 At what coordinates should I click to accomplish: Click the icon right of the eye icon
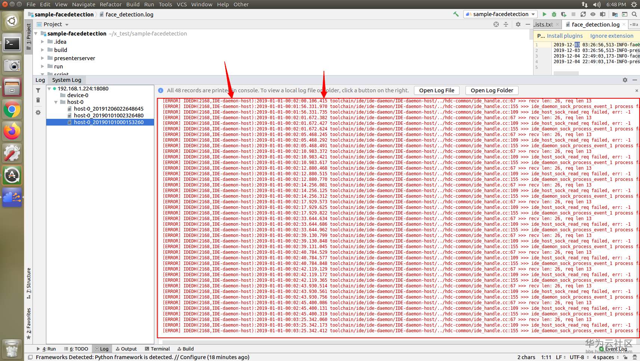click(x=603, y=14)
